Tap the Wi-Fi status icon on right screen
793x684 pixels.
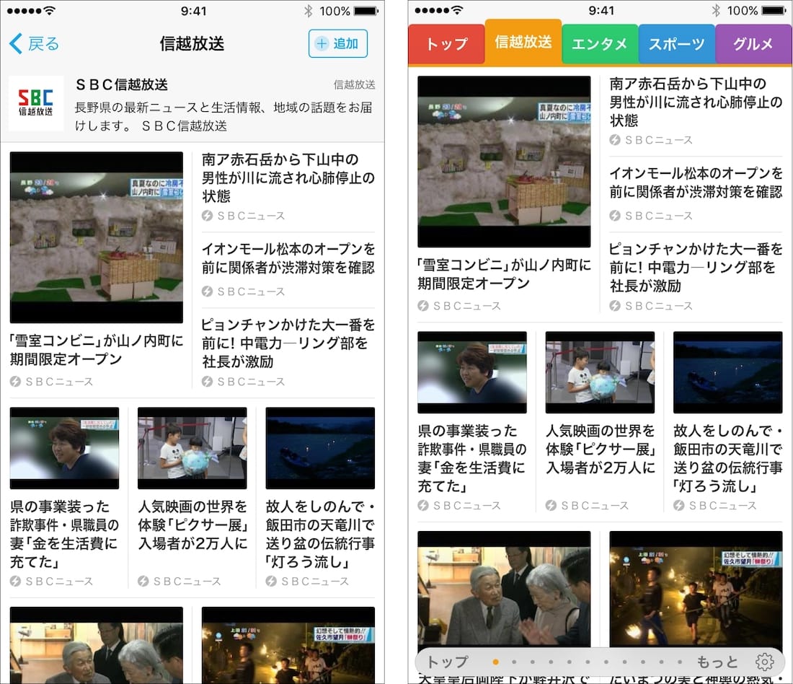click(456, 11)
